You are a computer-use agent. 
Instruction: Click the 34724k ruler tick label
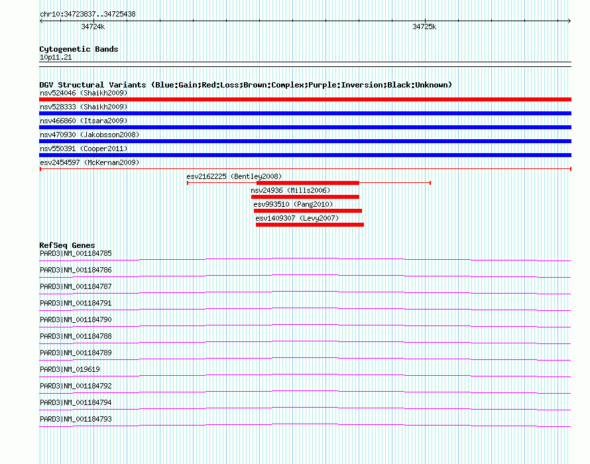tap(93, 27)
